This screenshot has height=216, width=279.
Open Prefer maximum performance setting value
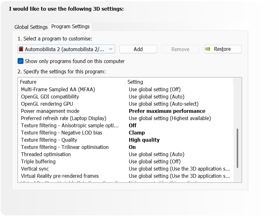(x=167, y=111)
